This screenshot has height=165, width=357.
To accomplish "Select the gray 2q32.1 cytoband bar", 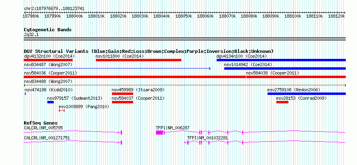I will (185, 39).
